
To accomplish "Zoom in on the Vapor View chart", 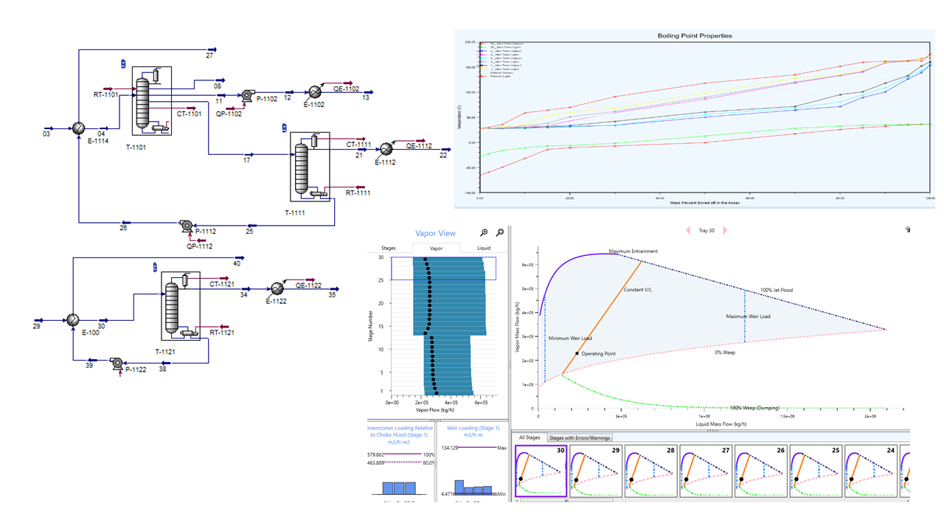I will pos(484,233).
